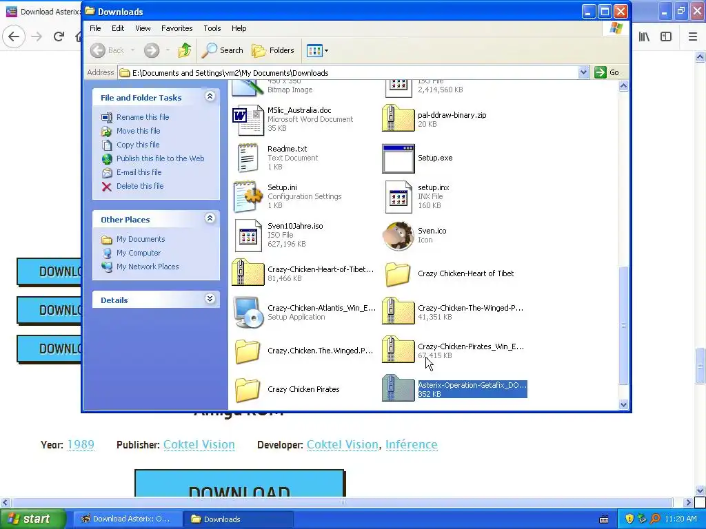706x529 pixels.
Task: Click the browser Back arrow button
Action: pos(14,37)
